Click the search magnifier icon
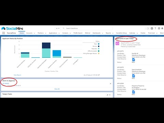164x123 pixels. 64,28
